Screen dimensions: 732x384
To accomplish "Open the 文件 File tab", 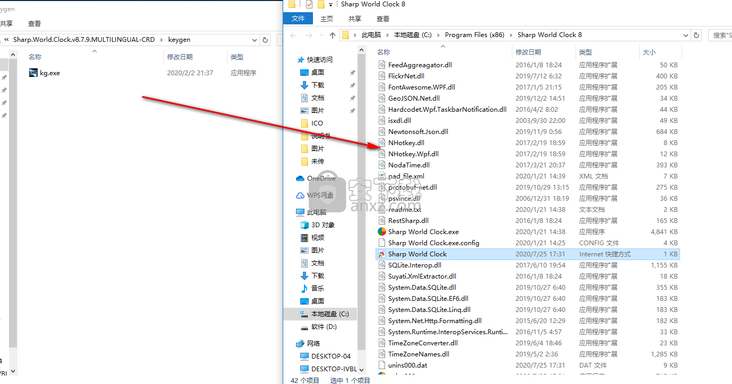I will (298, 19).
